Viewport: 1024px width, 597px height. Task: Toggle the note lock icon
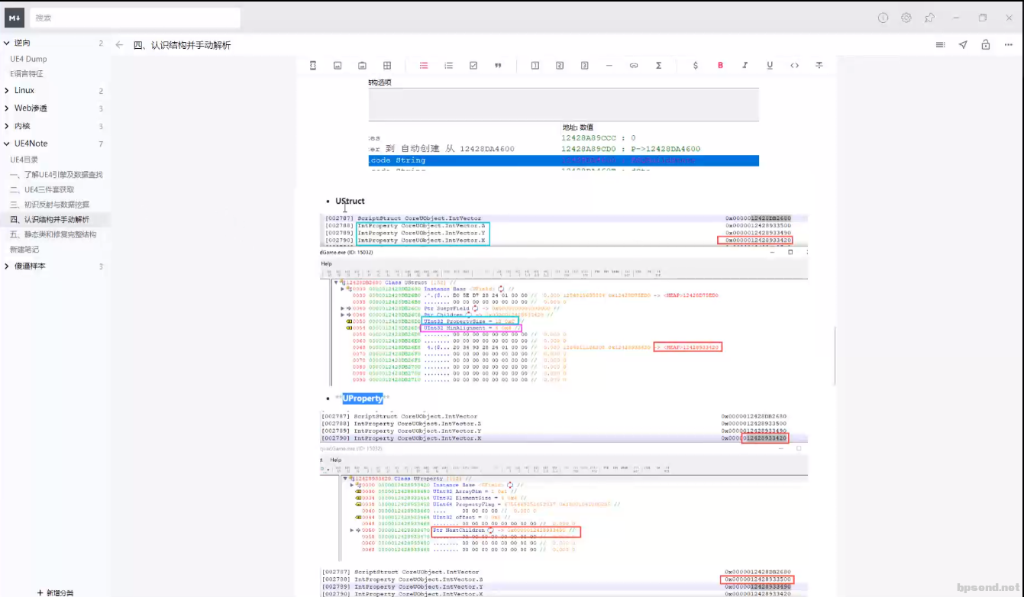tap(986, 45)
